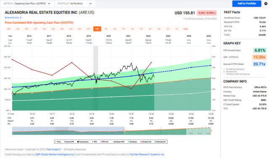Image resolution: width=269 pixels, height=158 pixels.
Task: Click the S&P Credit Rating BBB+ value
Action: click(263, 100)
